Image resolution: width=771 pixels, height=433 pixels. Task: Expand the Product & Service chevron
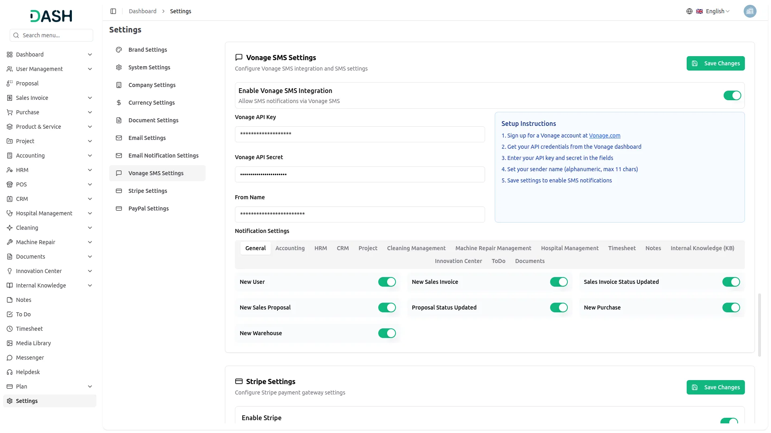click(90, 127)
